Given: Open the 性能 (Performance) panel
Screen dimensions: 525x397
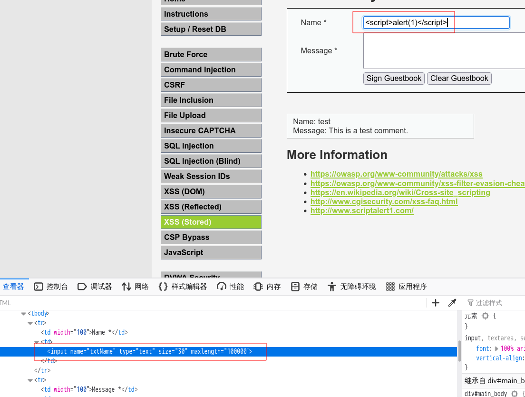Looking at the screenshot, I should [x=230, y=287].
